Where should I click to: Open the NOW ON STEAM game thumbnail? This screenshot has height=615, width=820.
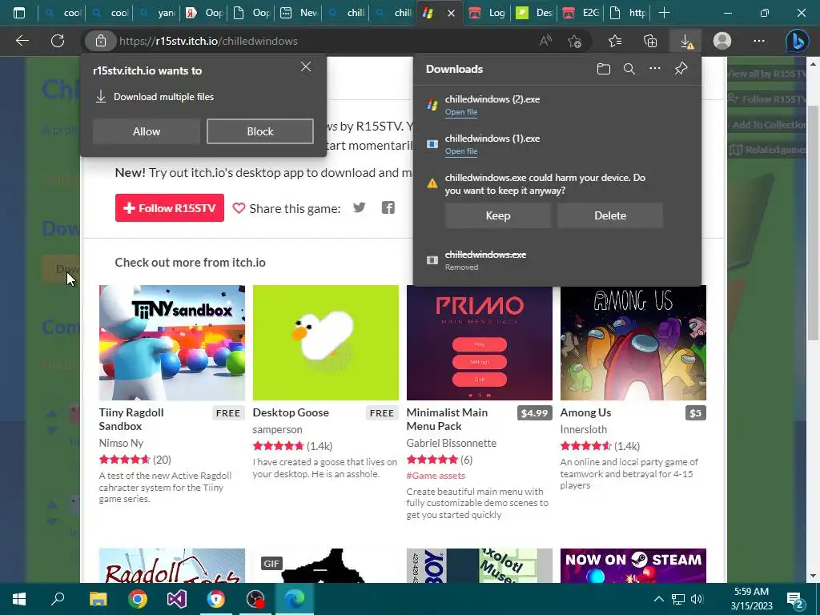[633, 565]
